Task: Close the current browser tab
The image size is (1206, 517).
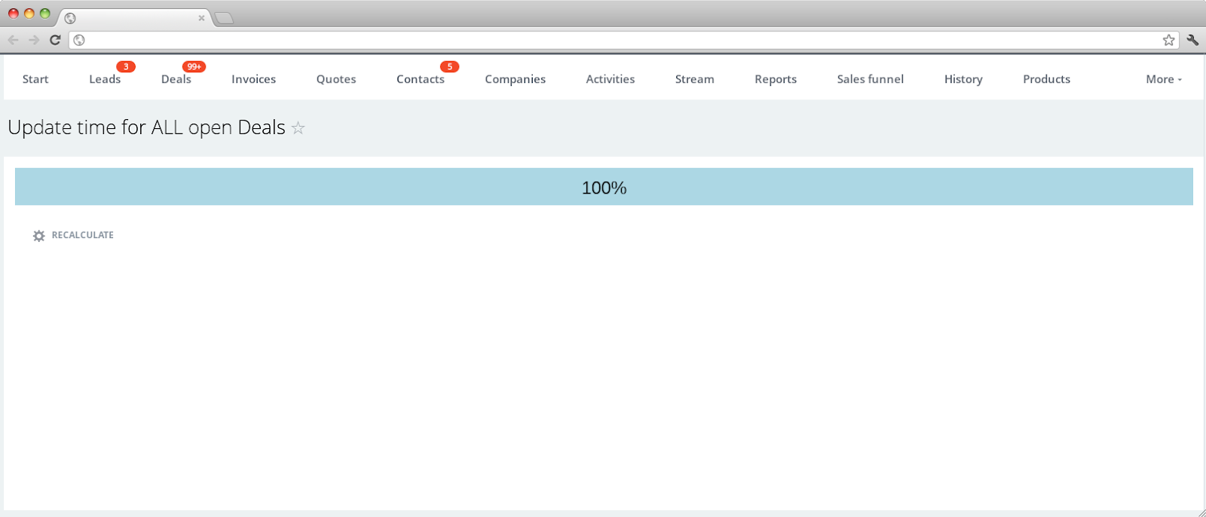Action: [201, 18]
